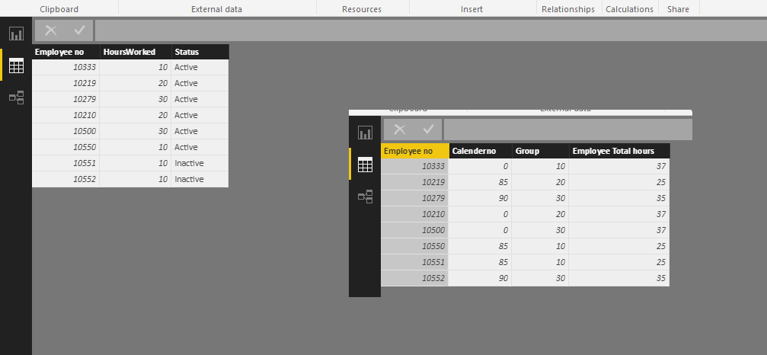This screenshot has width=767, height=355.
Task: Select Calculations ribbon group label
Action: [x=629, y=9]
